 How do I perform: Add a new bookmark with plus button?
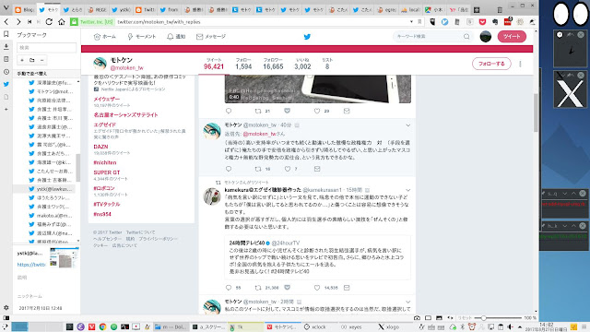coord(22,60)
